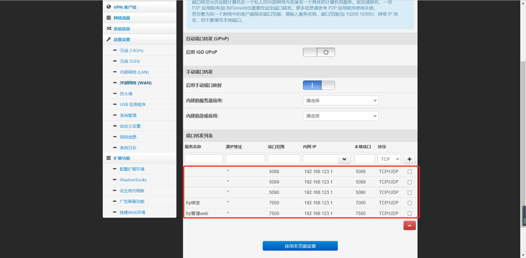Toggle the 启用 IGD UPnP switch
The image size is (526, 258).
(x=319, y=52)
